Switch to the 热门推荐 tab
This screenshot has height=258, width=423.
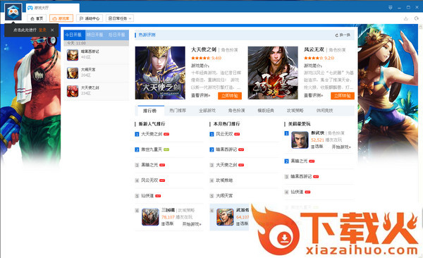pos(178,111)
